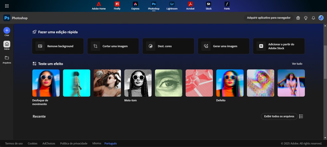
Task: Click the Remove background quick action
Action: click(58, 46)
